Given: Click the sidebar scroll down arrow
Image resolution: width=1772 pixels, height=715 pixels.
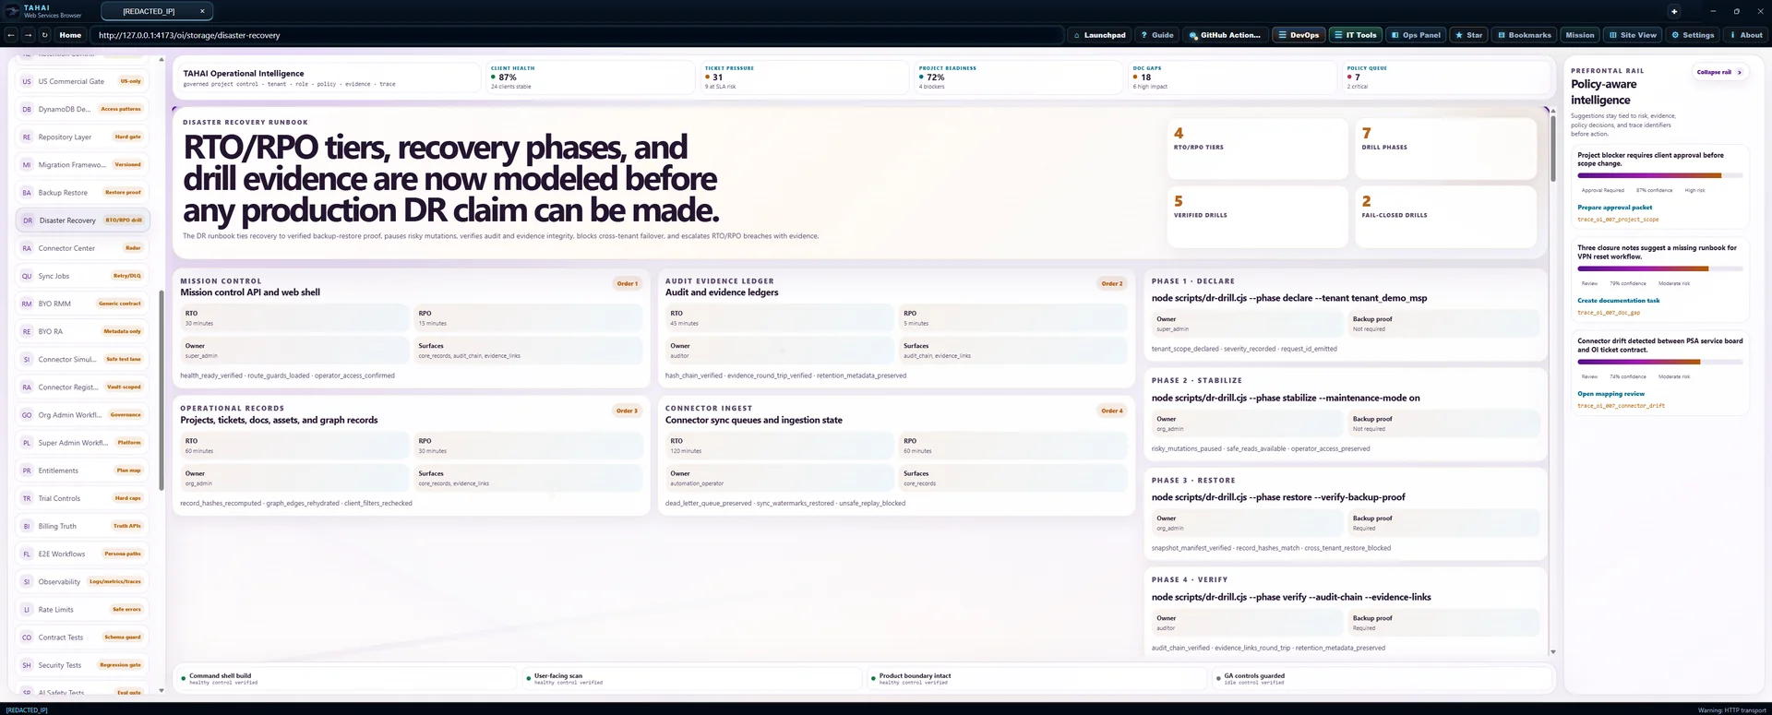Looking at the screenshot, I should click(x=162, y=690).
